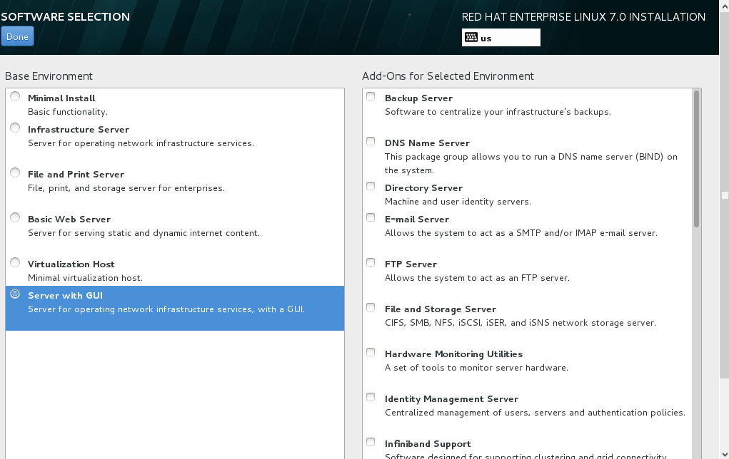Click the Identity Management Server title
The image size is (729, 459).
tap(451, 399)
